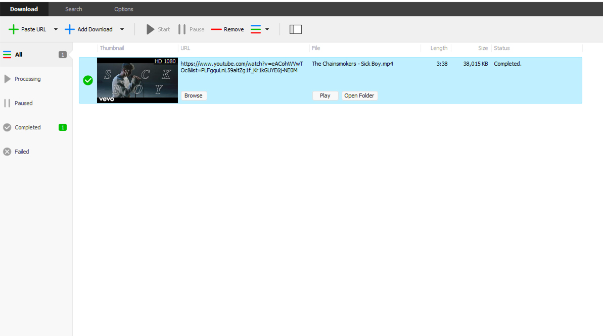The width and height of the screenshot is (603, 336).
Task: Select the Failed filter
Action: pos(36,152)
